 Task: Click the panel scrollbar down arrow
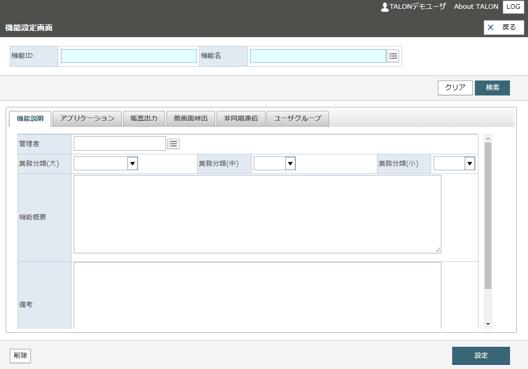[488, 324]
